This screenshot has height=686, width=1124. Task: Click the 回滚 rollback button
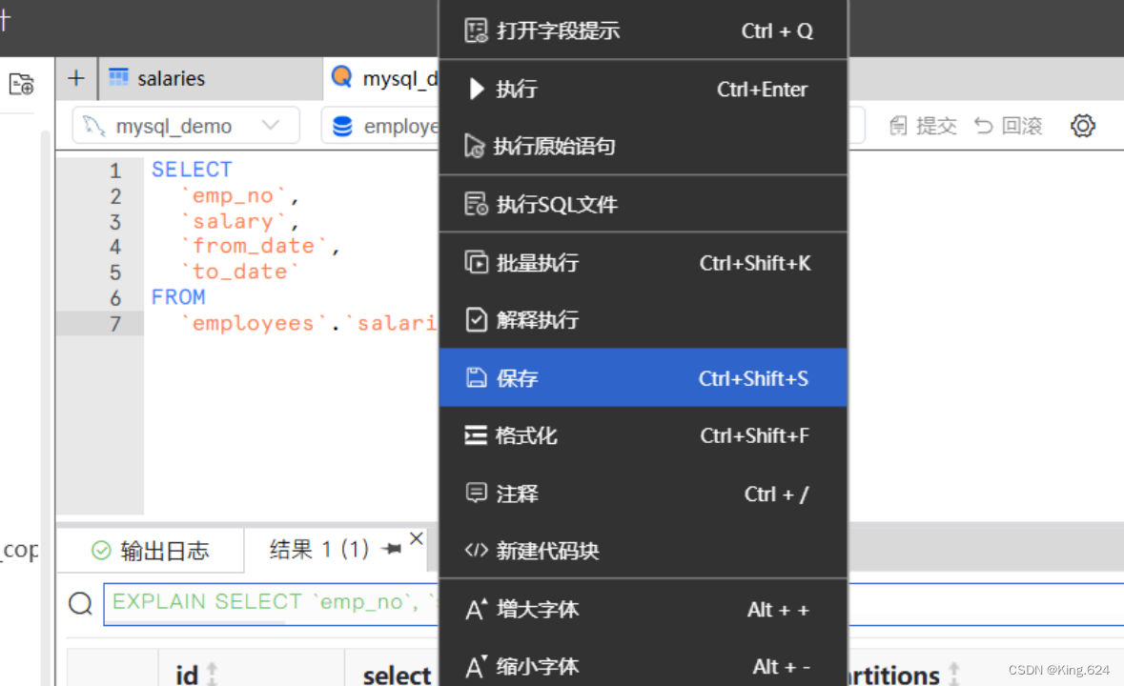click(x=1008, y=126)
